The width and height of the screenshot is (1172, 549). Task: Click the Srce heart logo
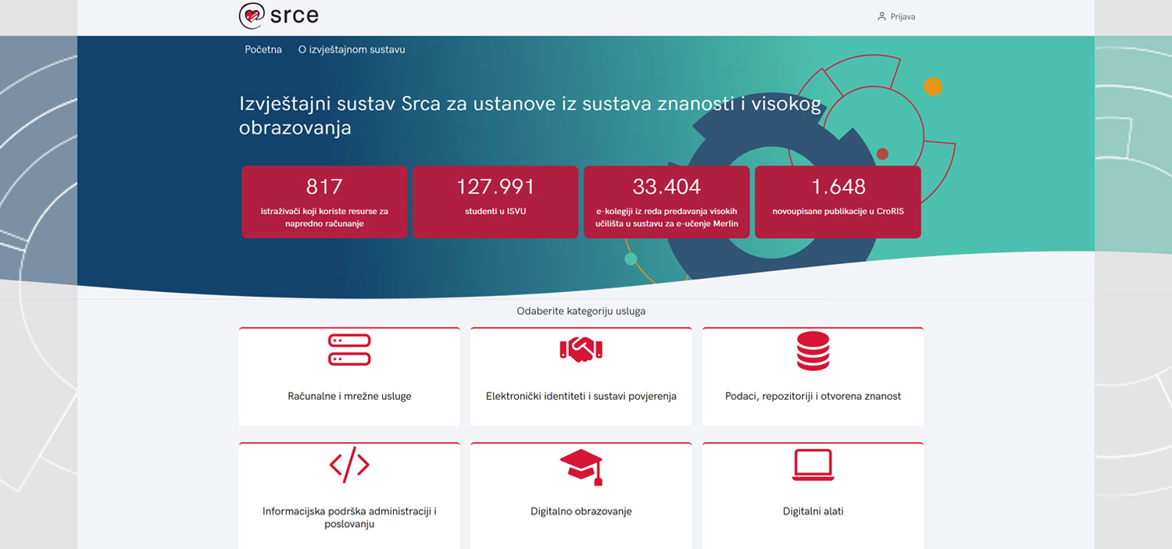point(252,16)
